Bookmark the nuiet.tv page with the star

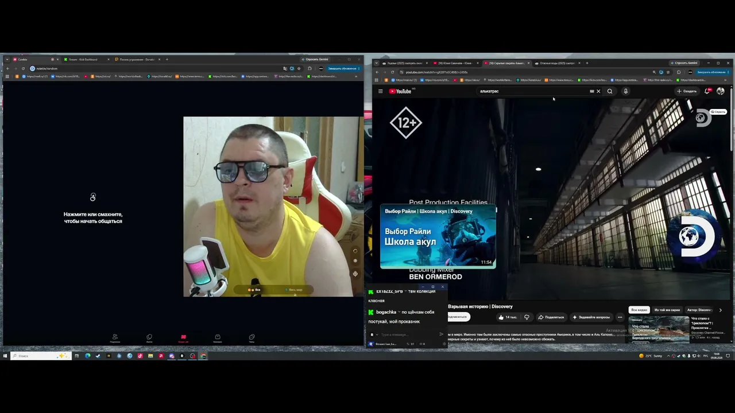pos(299,68)
